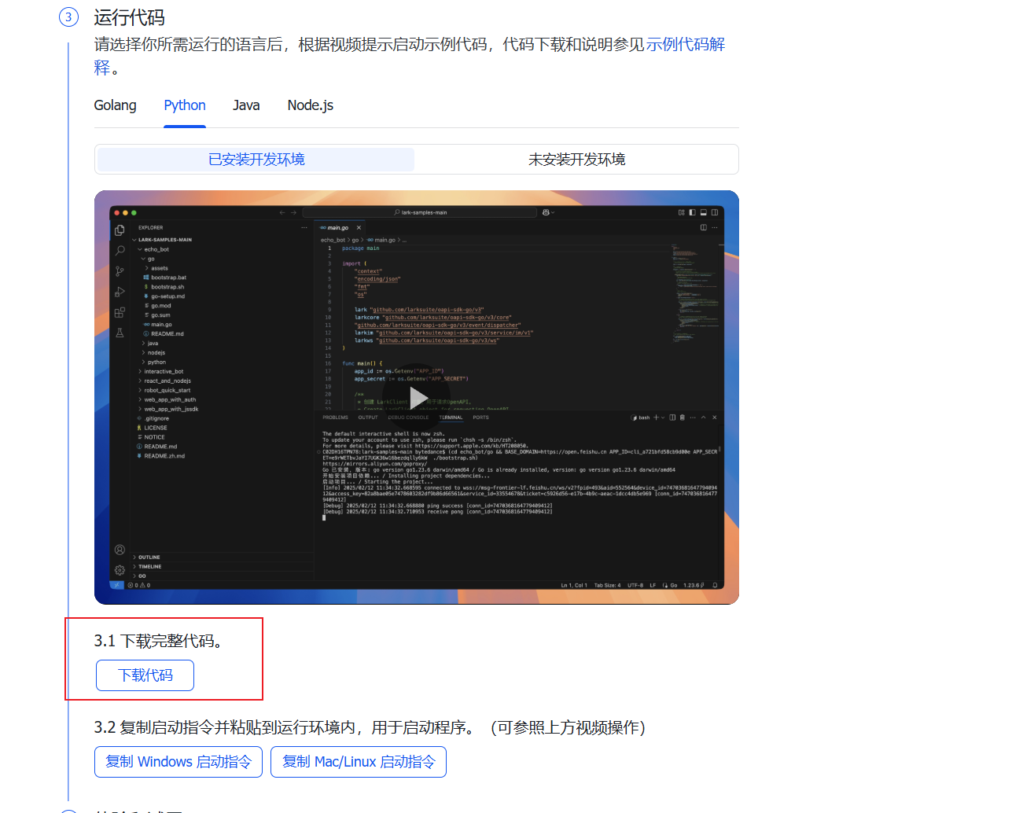The width and height of the screenshot is (1012, 813).
Task: Click Run and Debug icon in video preview
Action: [x=120, y=292]
